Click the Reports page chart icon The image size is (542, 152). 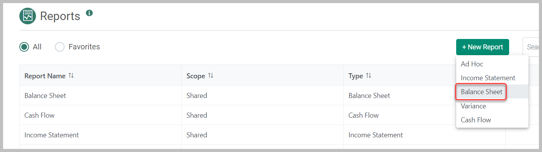[27, 16]
